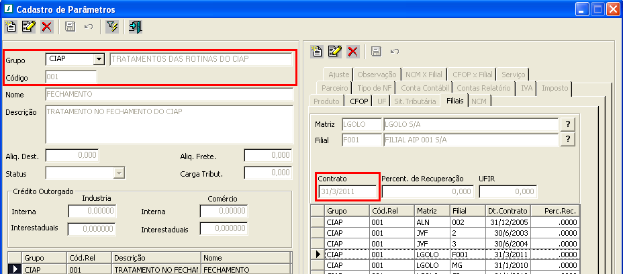Viewport: 623px width, 274px height.
Task: Select grid row dated 30/6/2003
Action: (x=445, y=232)
